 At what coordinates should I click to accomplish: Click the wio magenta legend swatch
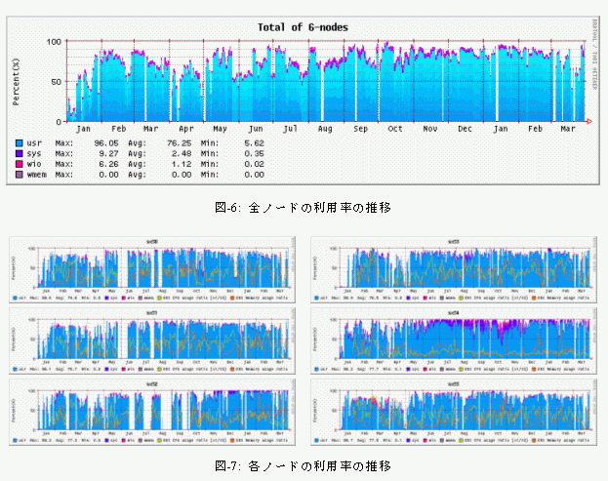tap(20, 164)
